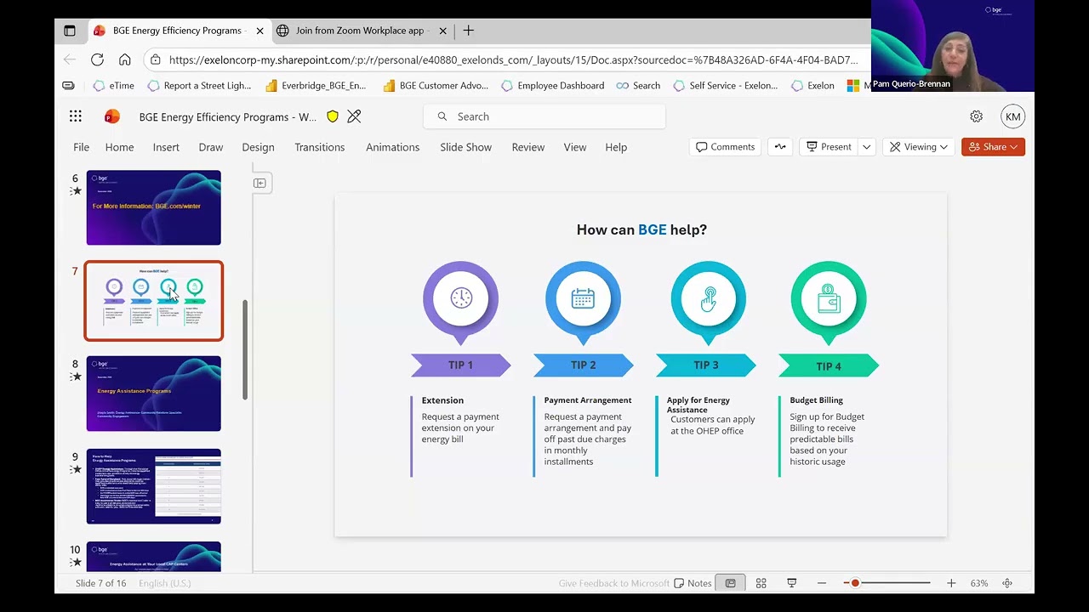1089x612 pixels.
Task: Switch to Slide Sorter view icon
Action: [x=761, y=583]
